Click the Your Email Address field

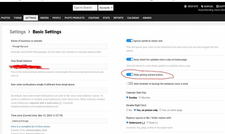pos(59,67)
